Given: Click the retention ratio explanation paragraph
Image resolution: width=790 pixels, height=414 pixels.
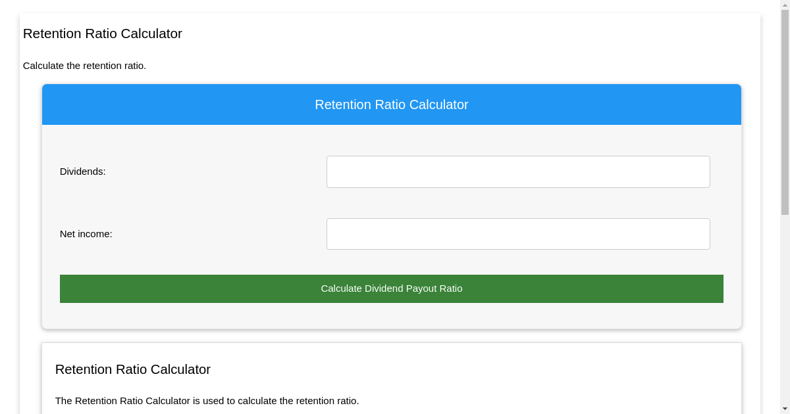Looking at the screenshot, I should (207, 401).
